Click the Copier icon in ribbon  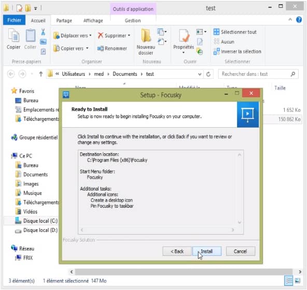pyautogui.click(x=13, y=36)
